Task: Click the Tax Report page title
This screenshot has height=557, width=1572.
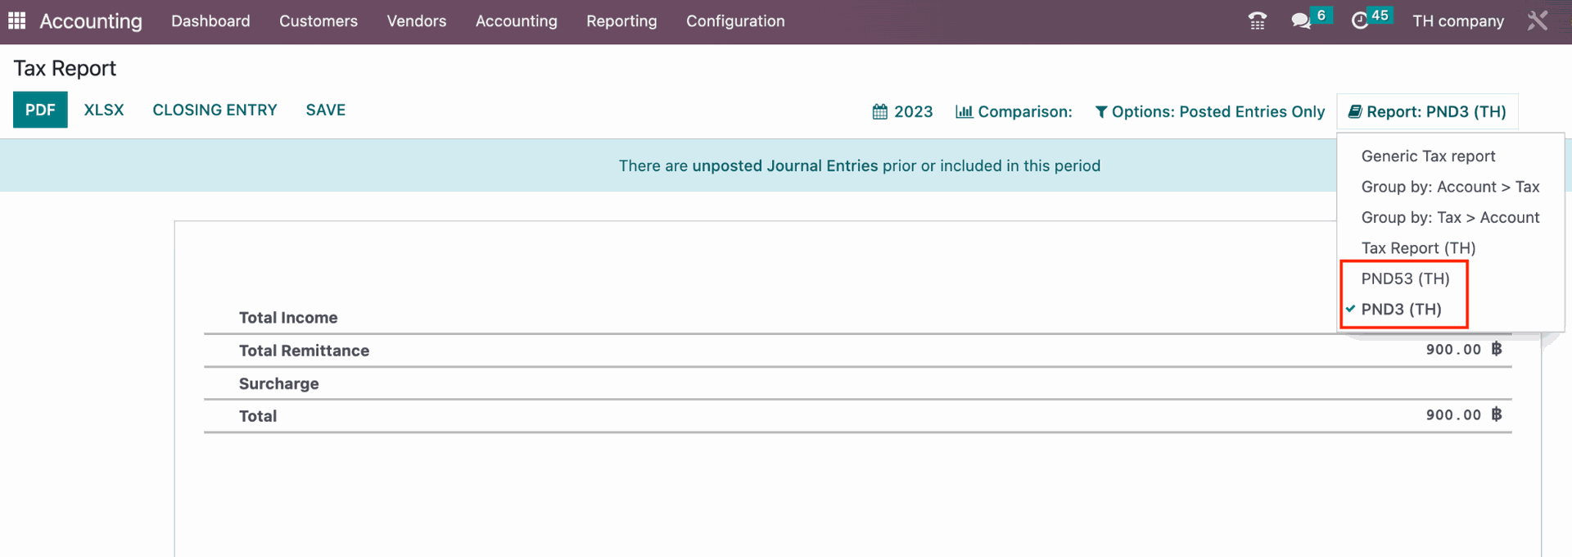Action: tap(65, 68)
